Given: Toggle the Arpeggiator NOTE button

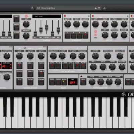Looking at the screenshot, I should (83, 82).
